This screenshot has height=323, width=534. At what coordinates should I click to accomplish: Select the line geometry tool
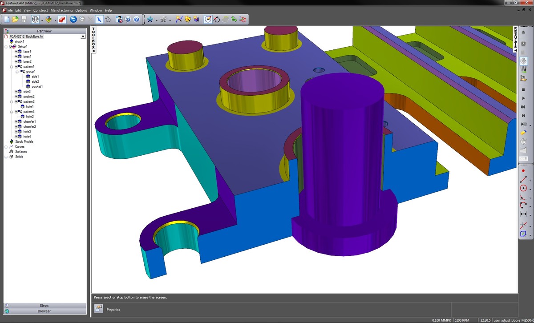(x=523, y=179)
